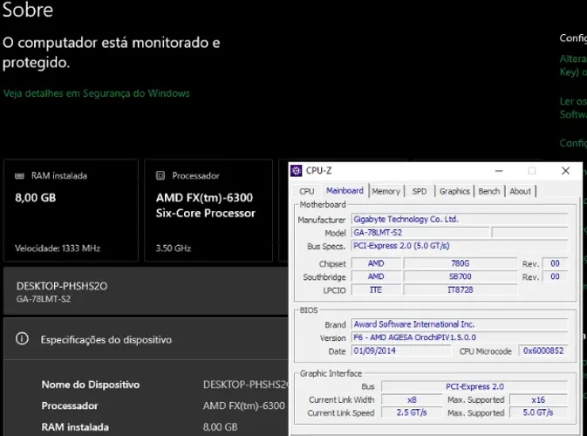
Task: Click the CPU Microcode value 0x6000852
Action: click(x=543, y=351)
